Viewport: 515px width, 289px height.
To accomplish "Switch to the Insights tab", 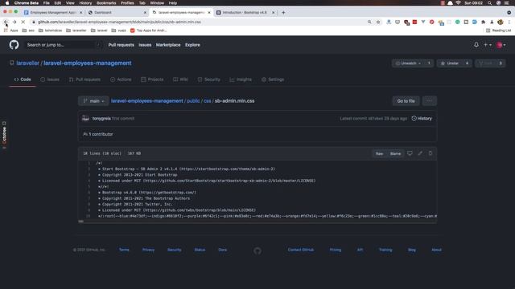I will (x=241, y=79).
